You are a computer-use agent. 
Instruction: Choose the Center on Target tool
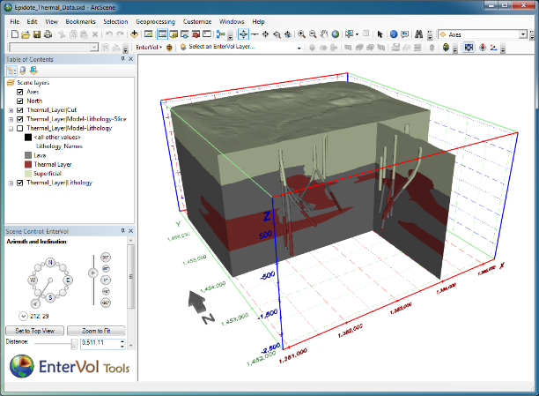265,34
